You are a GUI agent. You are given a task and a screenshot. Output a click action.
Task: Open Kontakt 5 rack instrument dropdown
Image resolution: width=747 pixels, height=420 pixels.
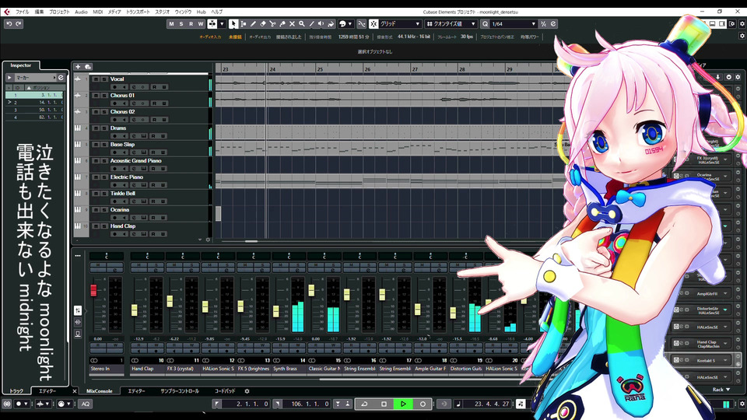[x=725, y=360]
